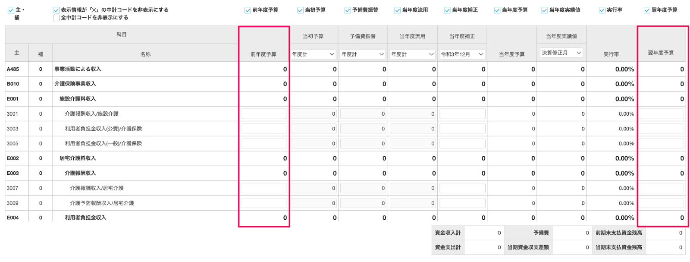
Task: Click 当年度流用 field for row 3005
Action: tap(413, 143)
